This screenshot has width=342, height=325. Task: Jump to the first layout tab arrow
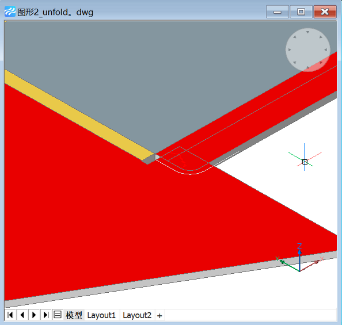[10, 315]
